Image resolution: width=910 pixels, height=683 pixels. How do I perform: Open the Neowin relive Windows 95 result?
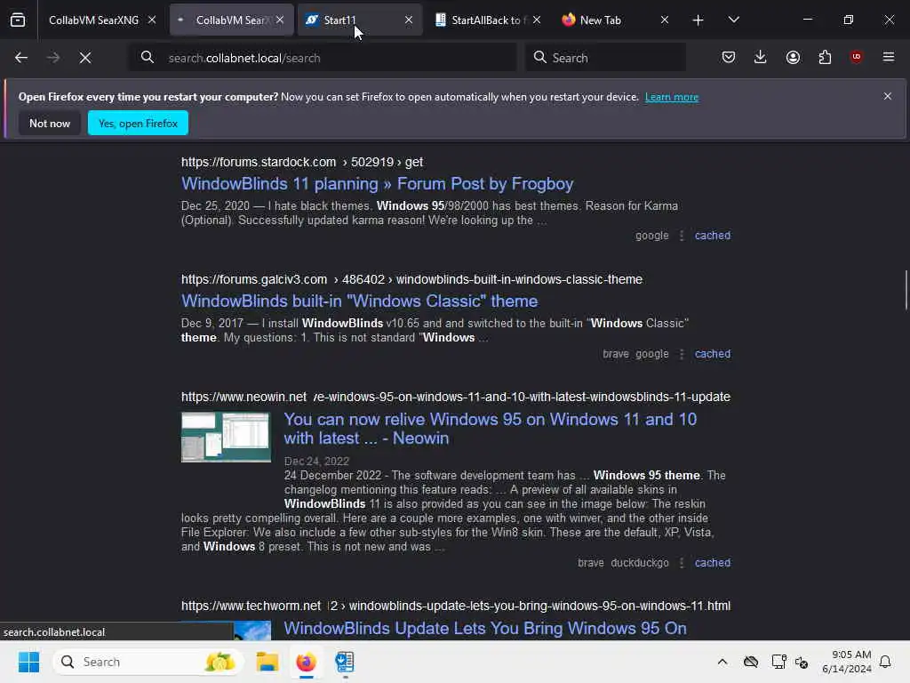click(x=491, y=429)
